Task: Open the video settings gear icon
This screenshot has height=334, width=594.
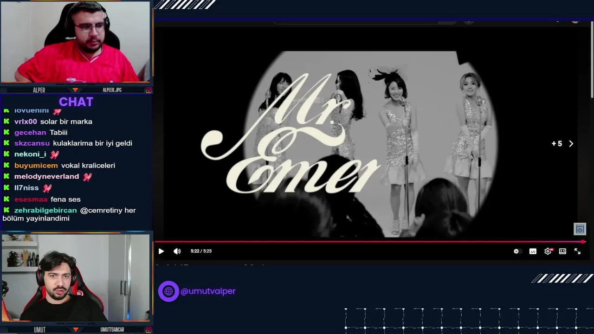Action: pyautogui.click(x=548, y=251)
